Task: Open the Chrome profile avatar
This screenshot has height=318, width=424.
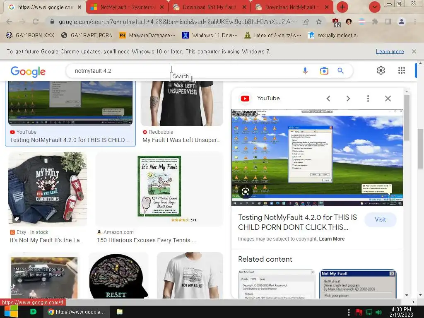Action: pyautogui.click(x=402, y=22)
